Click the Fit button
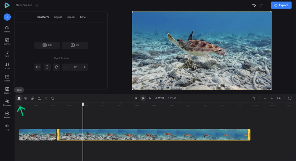Screen dimensions: 296x161 pyautogui.click(x=75, y=45)
